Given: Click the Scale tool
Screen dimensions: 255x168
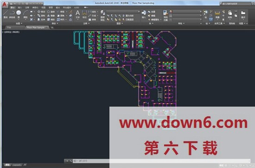Looking at the screenshot, I should [51, 19].
